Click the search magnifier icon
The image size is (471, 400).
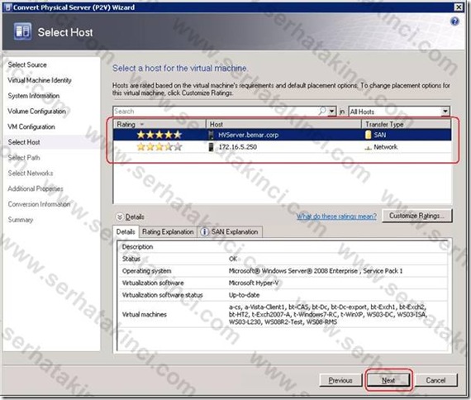322,112
